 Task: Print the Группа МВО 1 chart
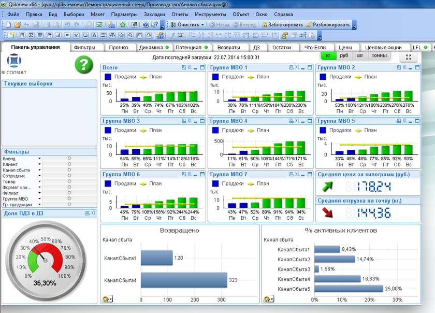click(x=291, y=68)
